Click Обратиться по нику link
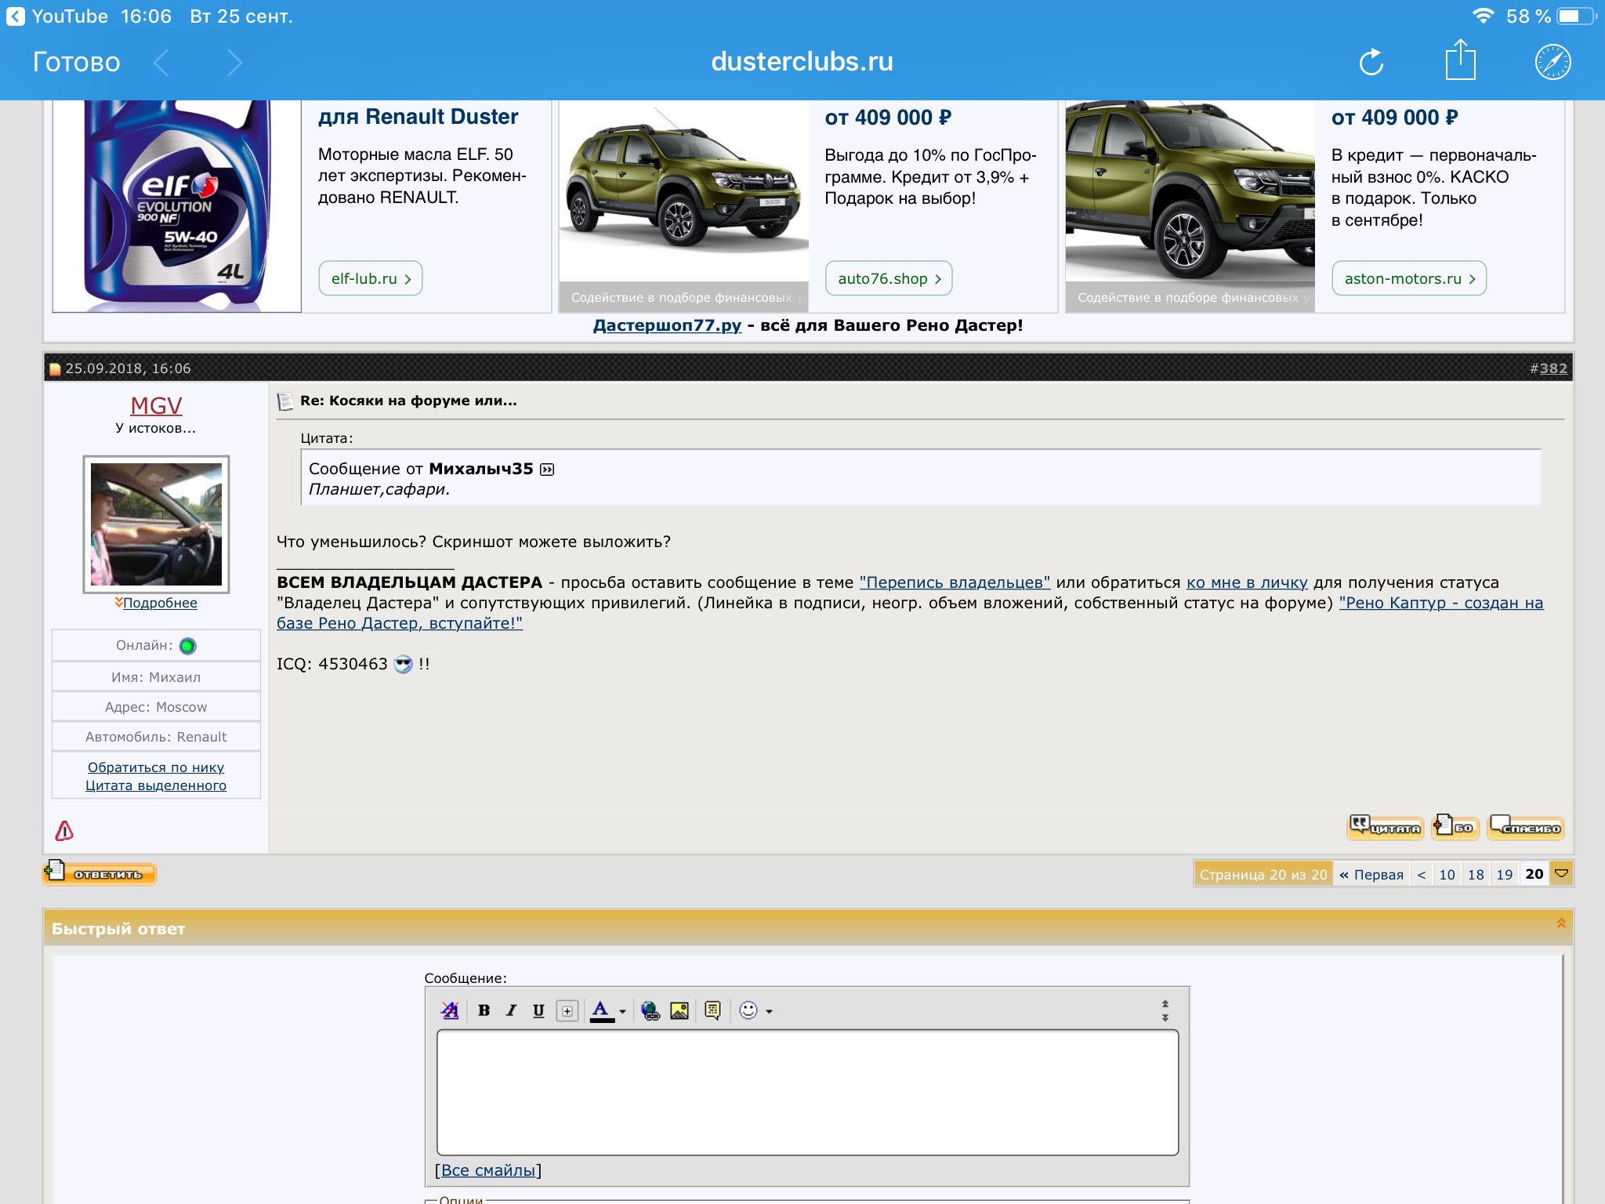Image resolution: width=1605 pixels, height=1204 pixels. click(x=156, y=767)
